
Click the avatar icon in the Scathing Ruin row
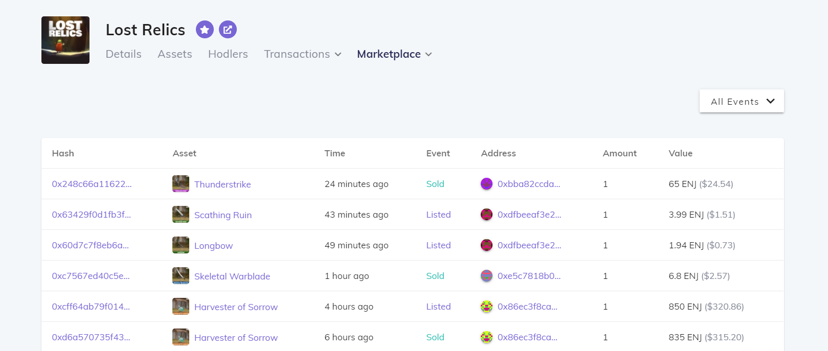[486, 215]
